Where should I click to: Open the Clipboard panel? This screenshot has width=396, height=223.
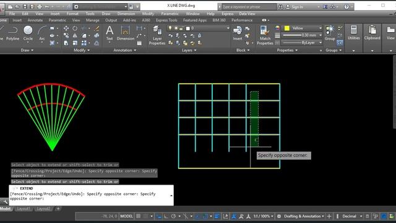[x=372, y=33]
